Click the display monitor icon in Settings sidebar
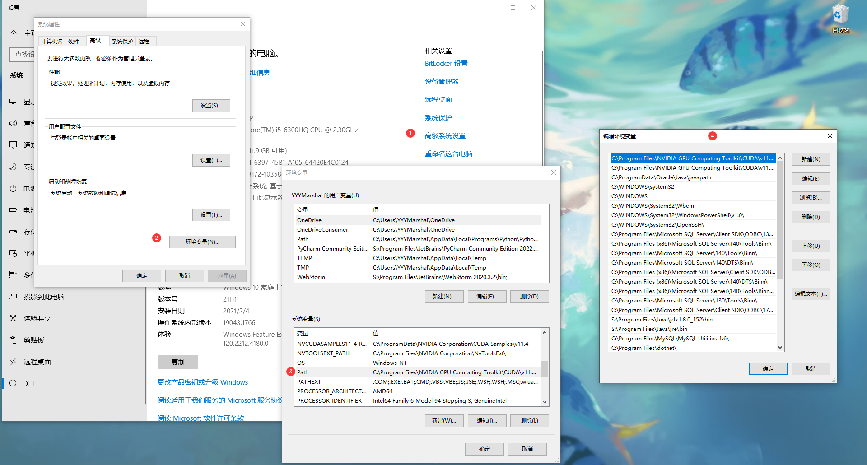Viewport: 867px width, 465px height. 13,102
